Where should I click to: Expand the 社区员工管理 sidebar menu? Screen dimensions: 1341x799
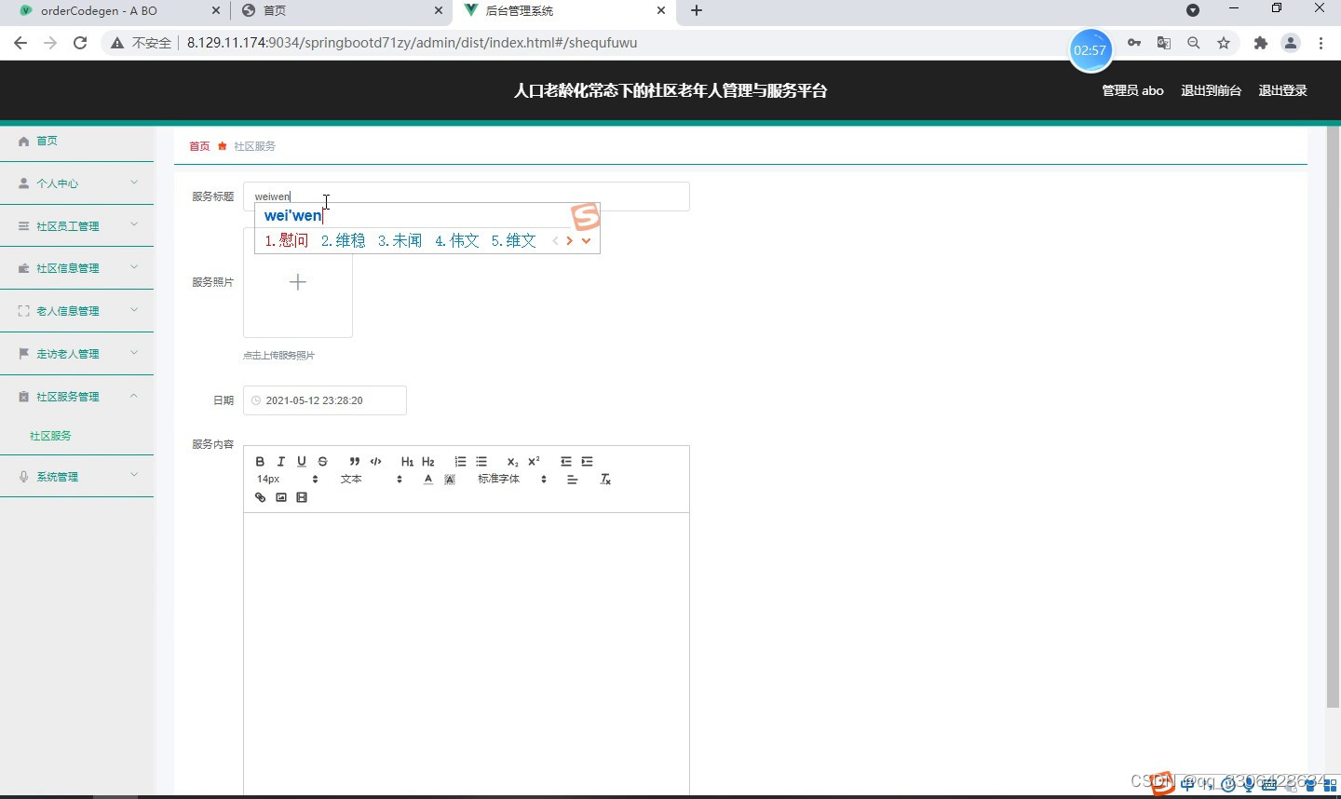[x=77, y=226]
